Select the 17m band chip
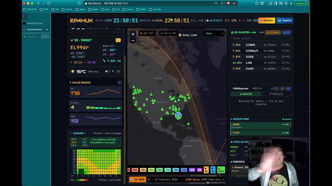This screenshot has width=332, height=186. pyautogui.click(x=167, y=170)
